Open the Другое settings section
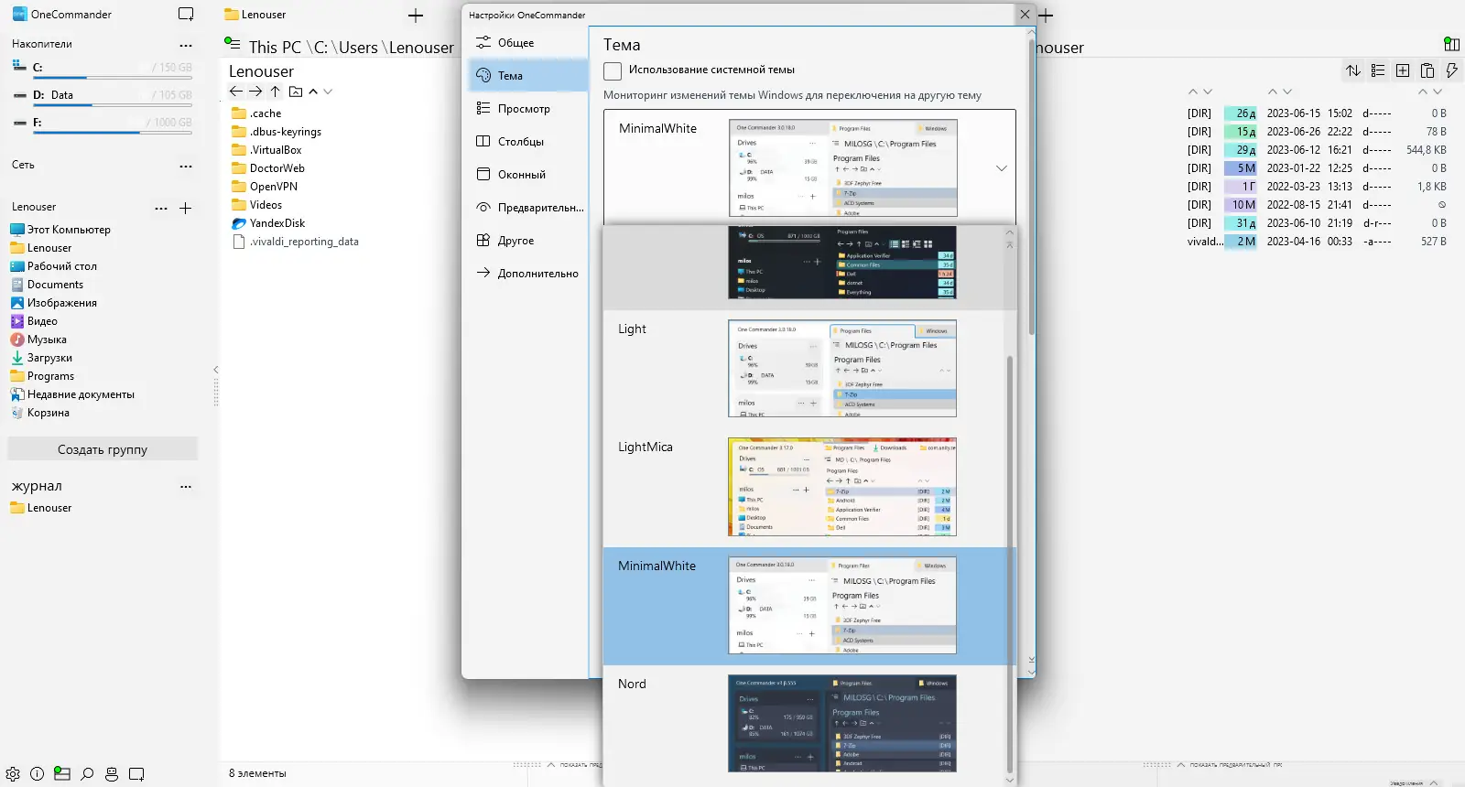The image size is (1465, 787). pyautogui.click(x=527, y=241)
